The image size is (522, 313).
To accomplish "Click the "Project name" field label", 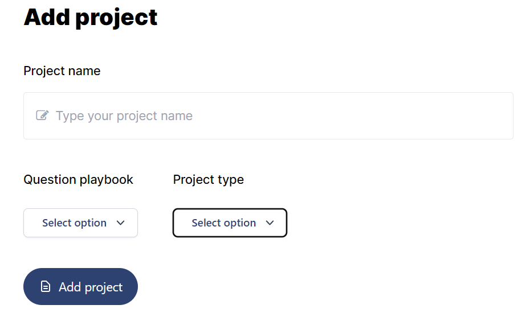I will coord(62,71).
